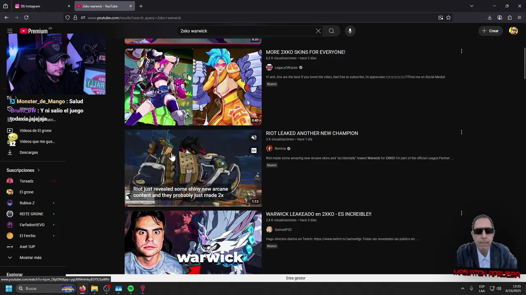Open File Explorer from taskbar
Image resolution: width=526 pixels, height=295 pixels.
(95, 288)
